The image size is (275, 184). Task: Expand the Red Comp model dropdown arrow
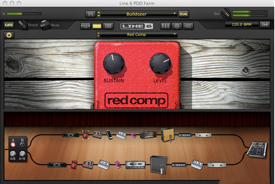[174, 34]
